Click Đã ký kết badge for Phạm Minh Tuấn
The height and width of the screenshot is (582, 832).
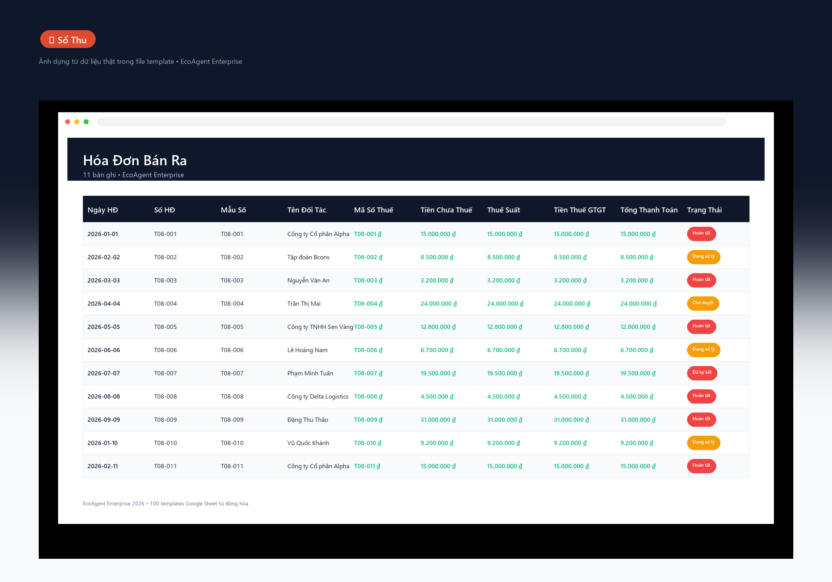coord(702,373)
